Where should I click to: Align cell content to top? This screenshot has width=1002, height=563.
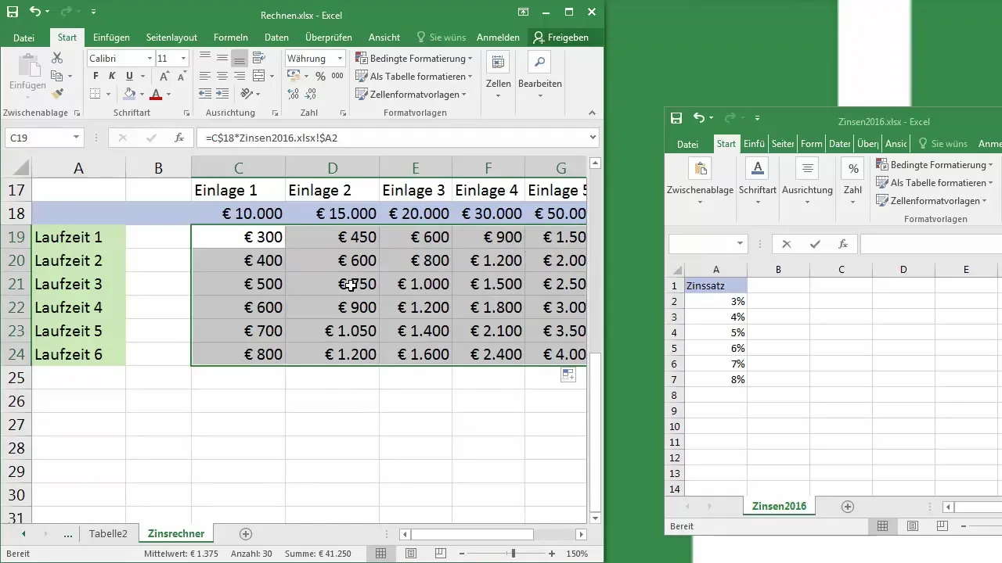(x=205, y=58)
